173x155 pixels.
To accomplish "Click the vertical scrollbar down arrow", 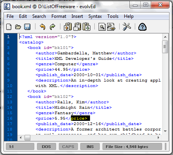I will tap(165, 131).
